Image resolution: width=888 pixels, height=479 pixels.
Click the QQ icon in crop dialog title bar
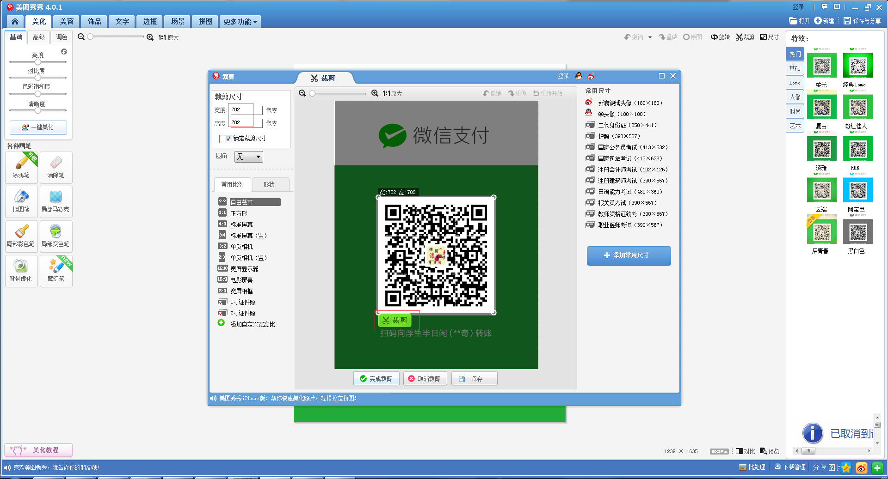click(579, 76)
